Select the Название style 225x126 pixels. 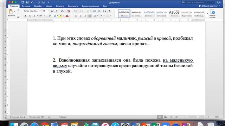coord(174,13)
